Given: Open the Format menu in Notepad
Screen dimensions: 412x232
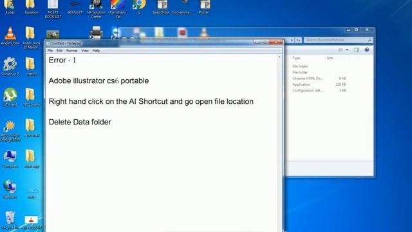Looking at the screenshot, I should click(71, 50).
